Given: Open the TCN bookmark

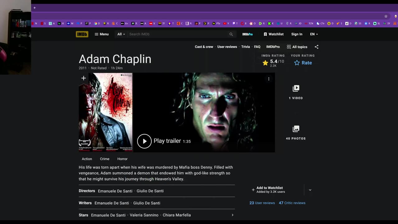Looking at the screenshot, I should coord(309,23).
